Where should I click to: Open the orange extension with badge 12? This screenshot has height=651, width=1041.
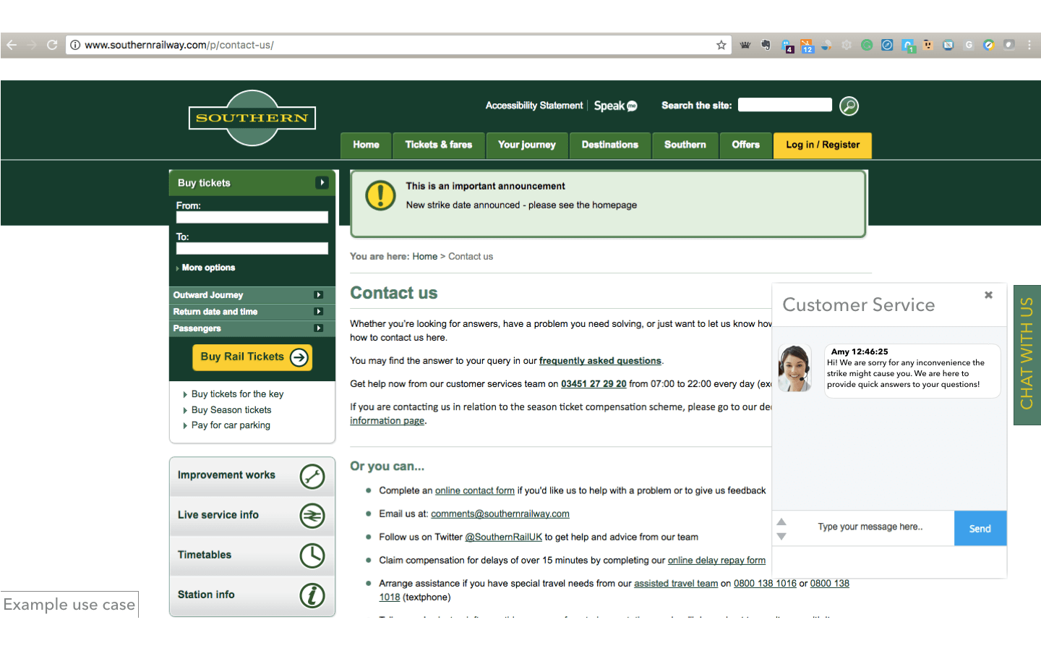(807, 46)
